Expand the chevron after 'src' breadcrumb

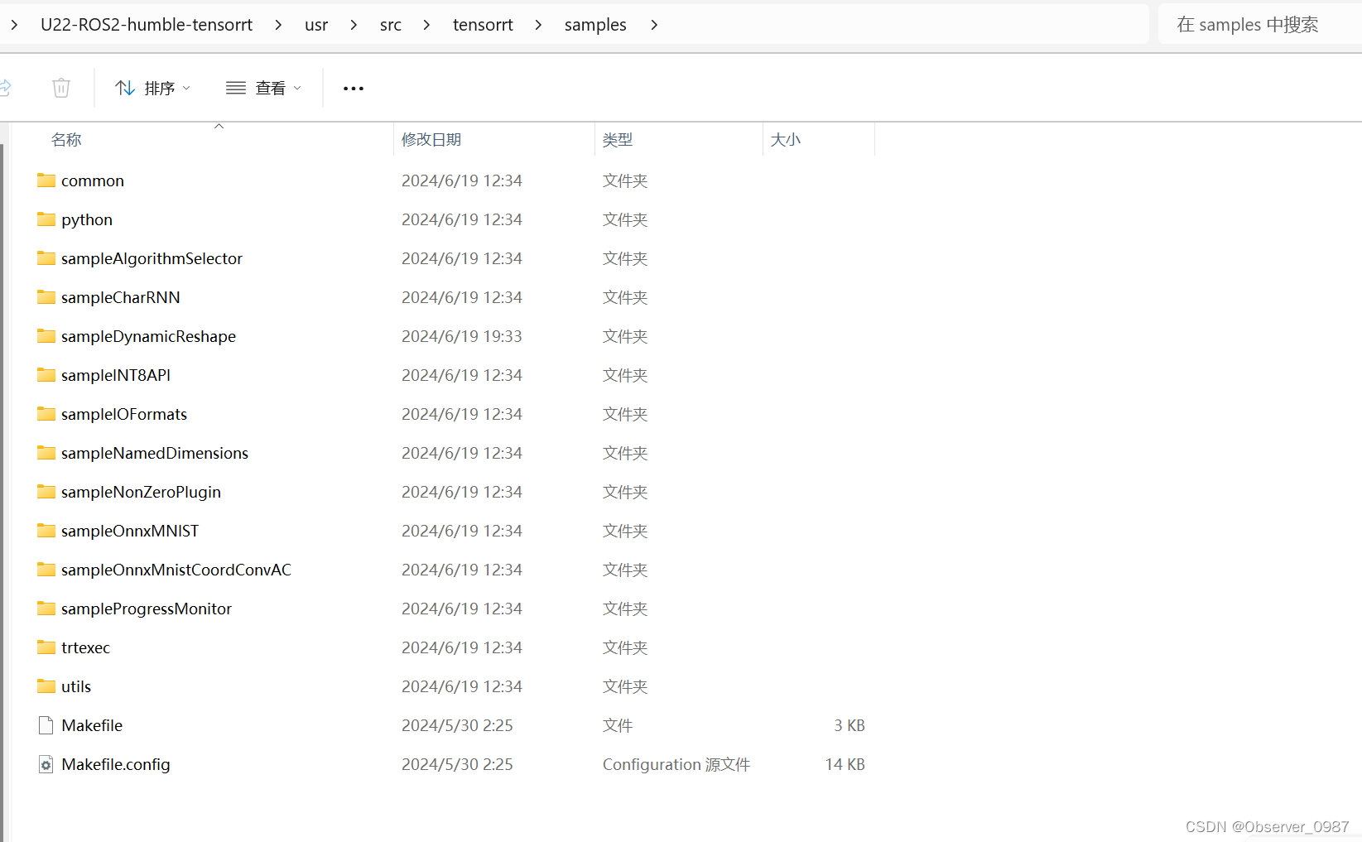click(426, 25)
